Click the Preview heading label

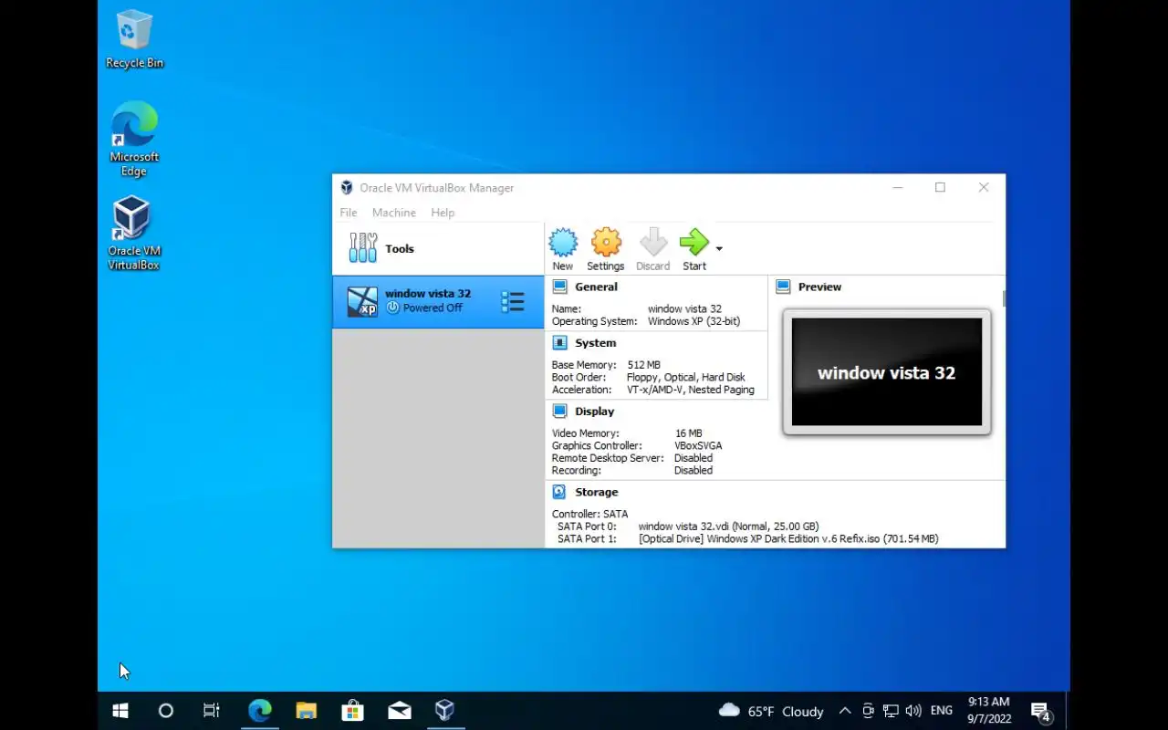tap(819, 287)
